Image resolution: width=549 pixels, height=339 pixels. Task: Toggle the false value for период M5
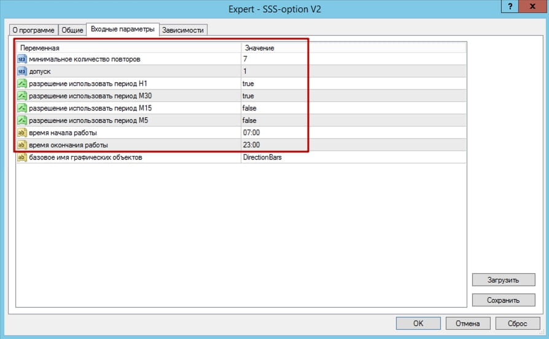point(249,120)
